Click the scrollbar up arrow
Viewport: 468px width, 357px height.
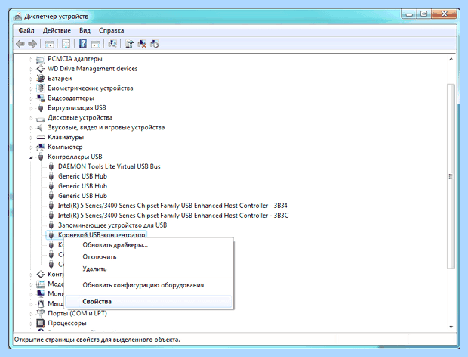(451, 59)
